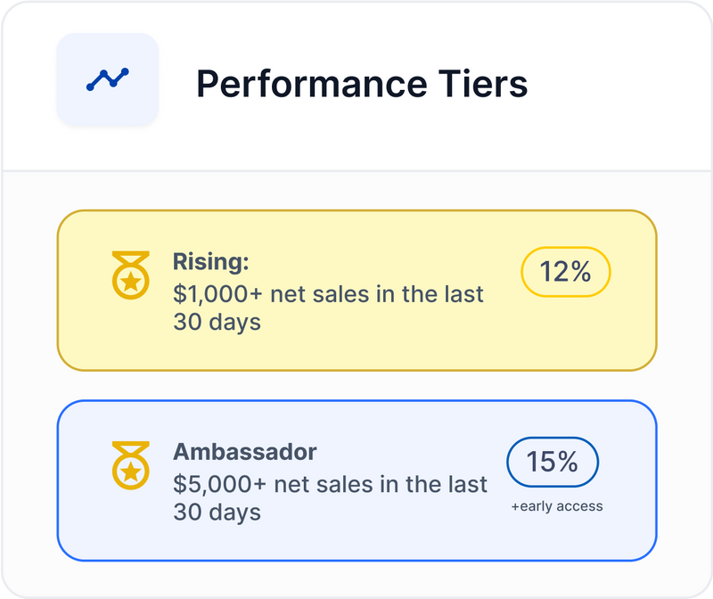Image resolution: width=713 pixels, height=599 pixels.
Task: Open the "+early access" note
Action: click(556, 506)
